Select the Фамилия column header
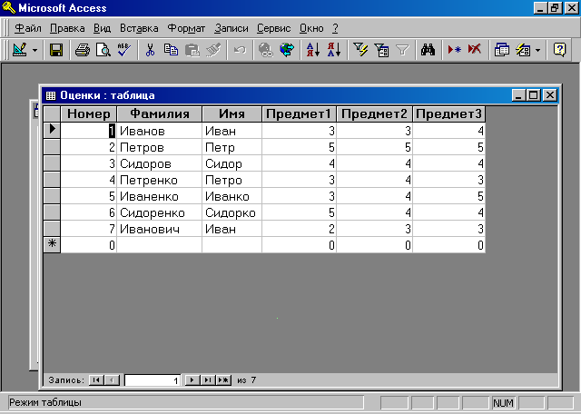 (x=160, y=113)
